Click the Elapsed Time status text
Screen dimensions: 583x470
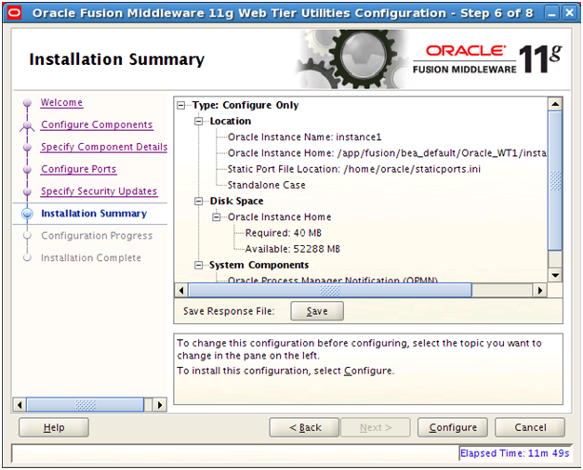514,453
